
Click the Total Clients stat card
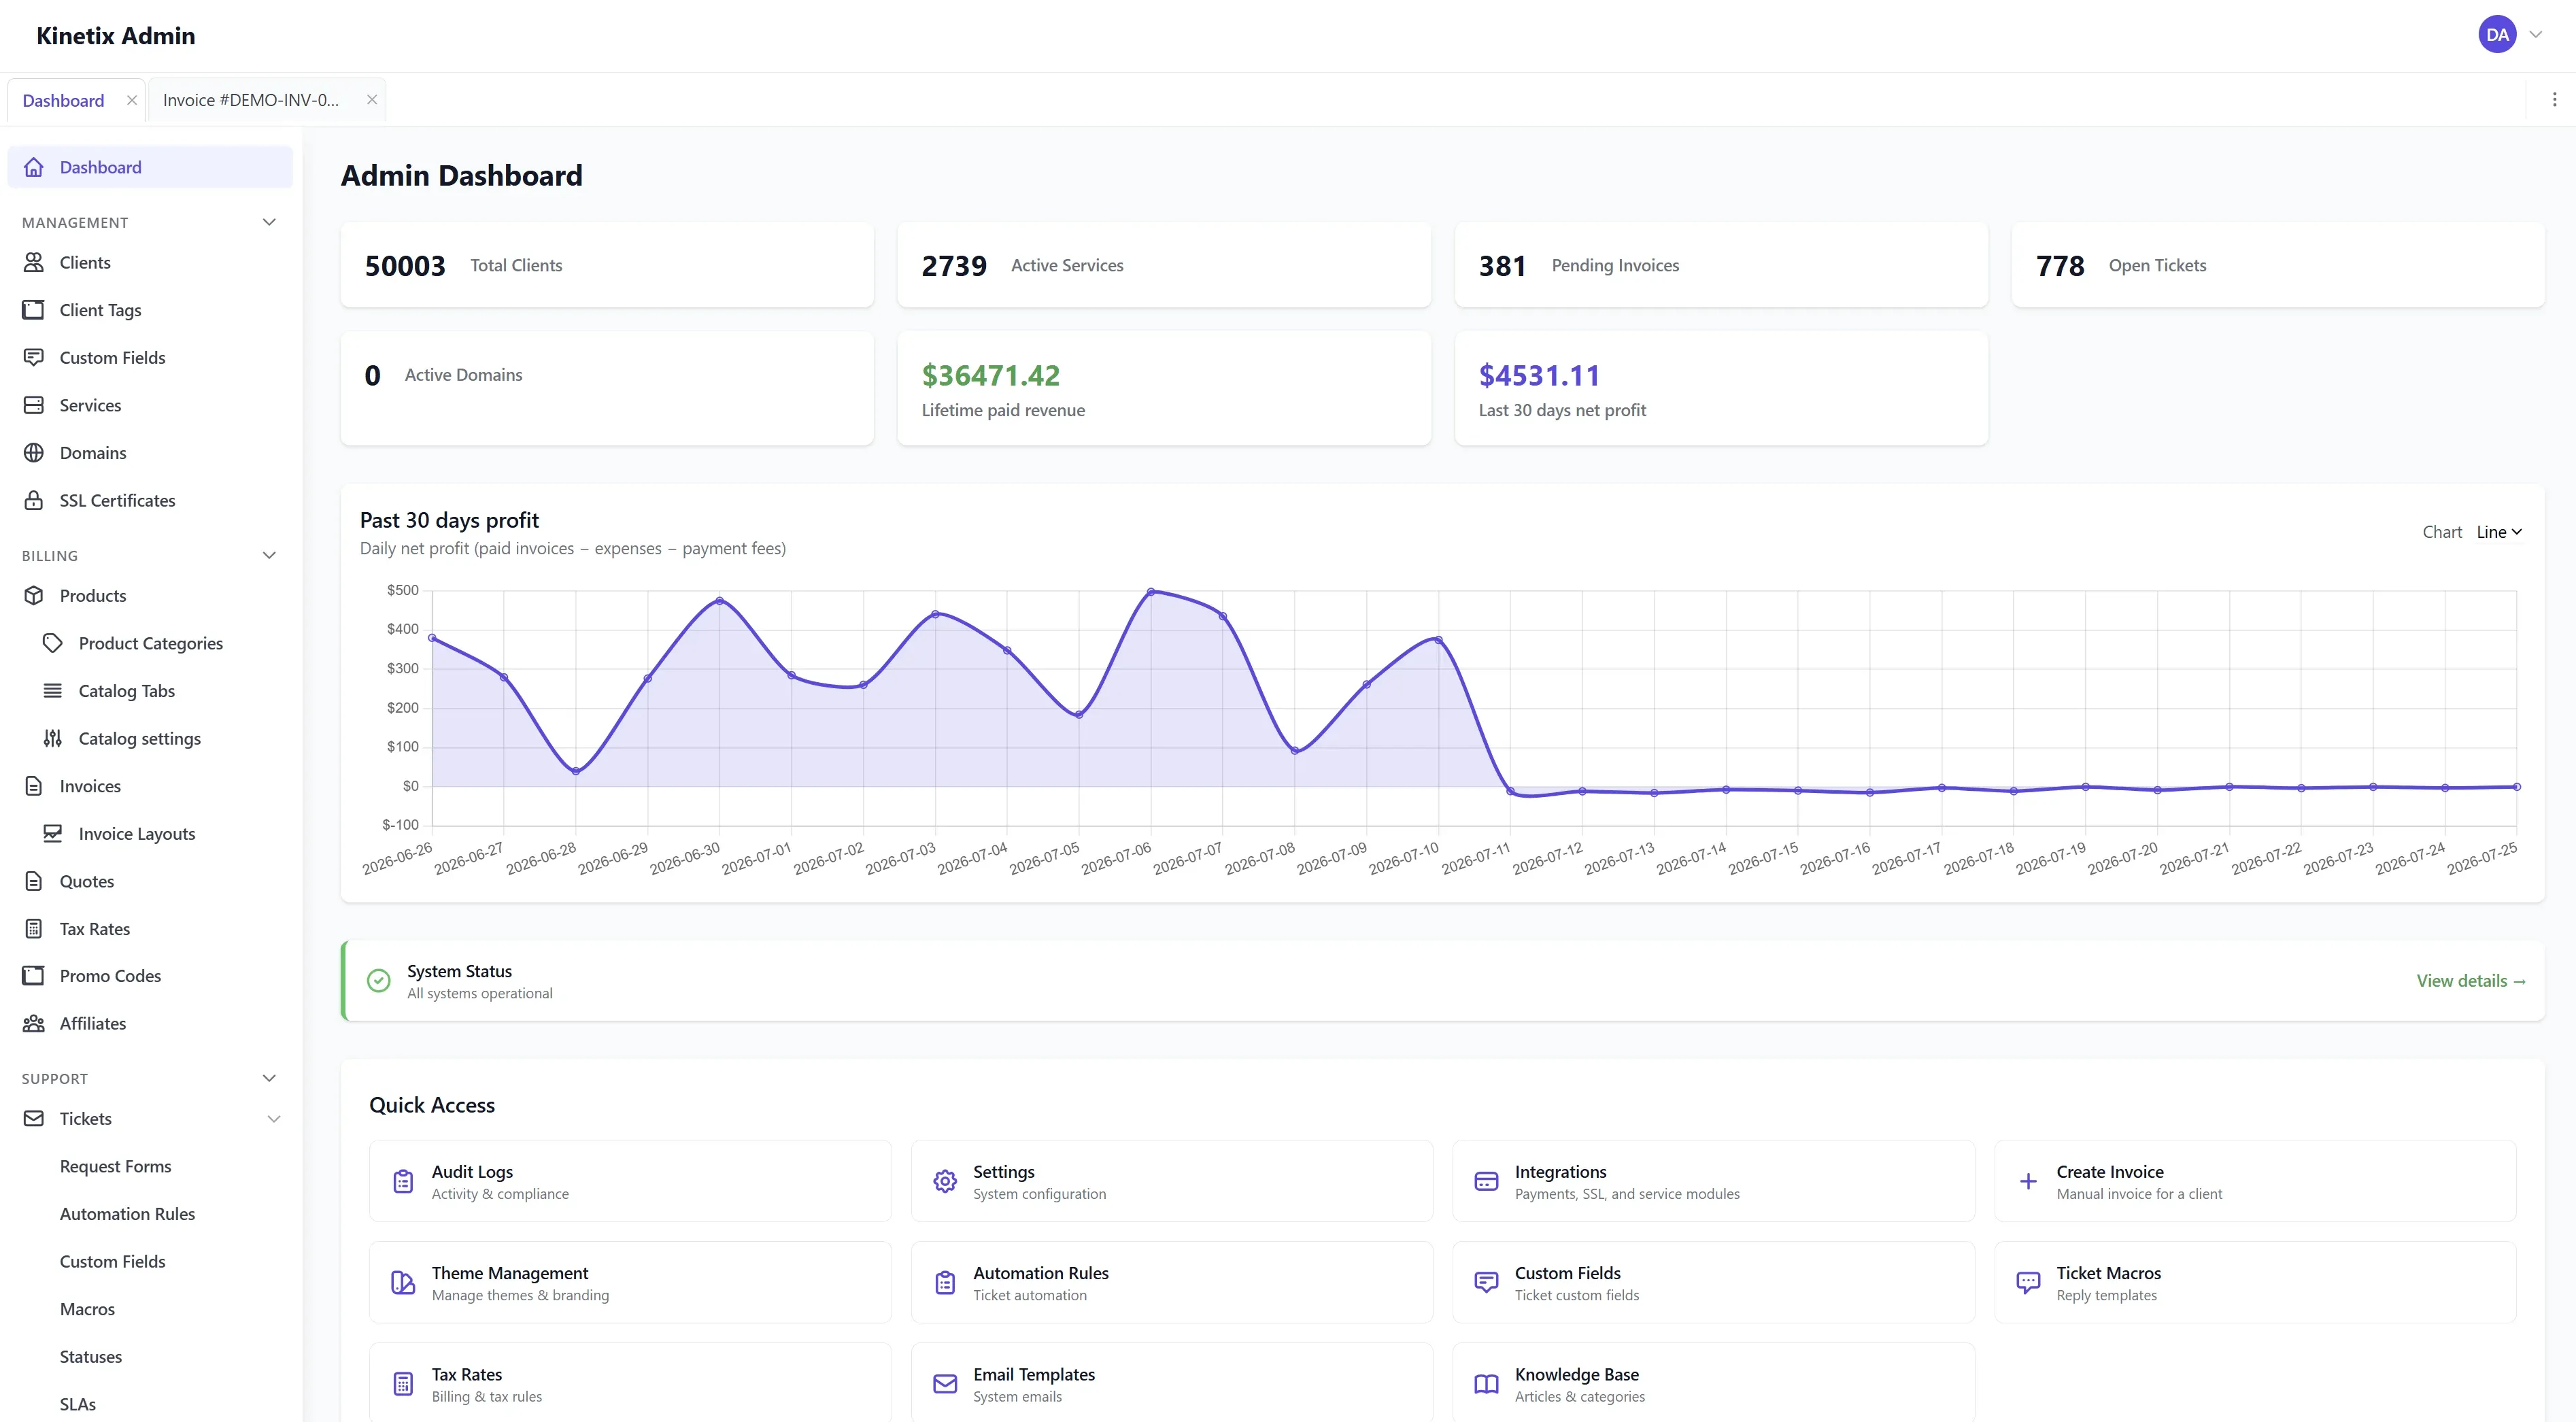[x=607, y=265]
